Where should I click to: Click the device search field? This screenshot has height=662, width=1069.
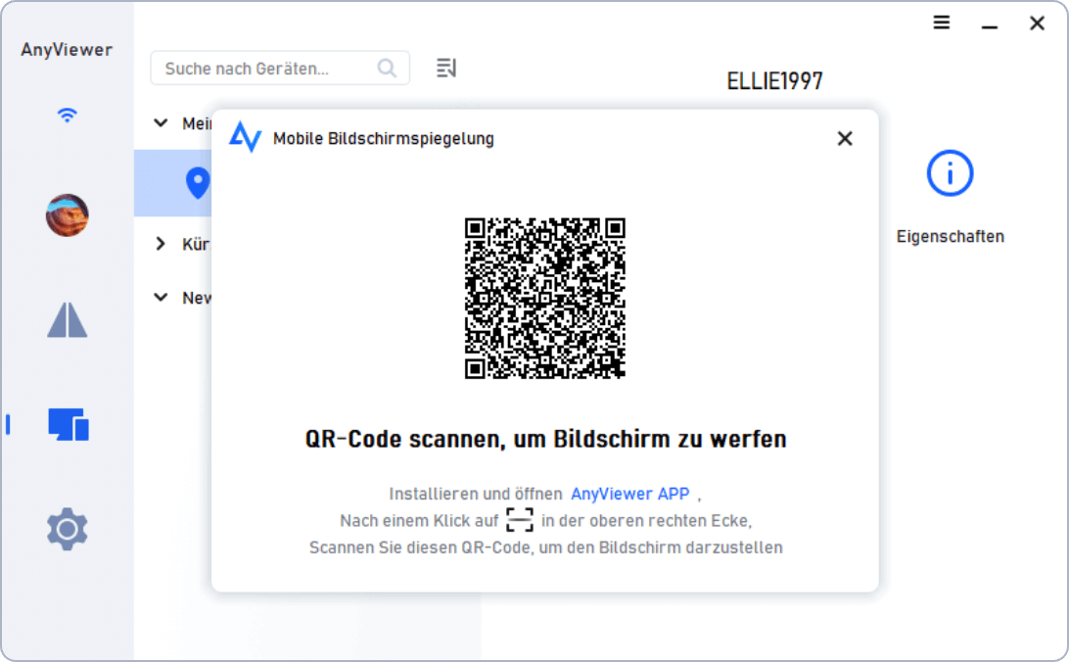point(280,69)
